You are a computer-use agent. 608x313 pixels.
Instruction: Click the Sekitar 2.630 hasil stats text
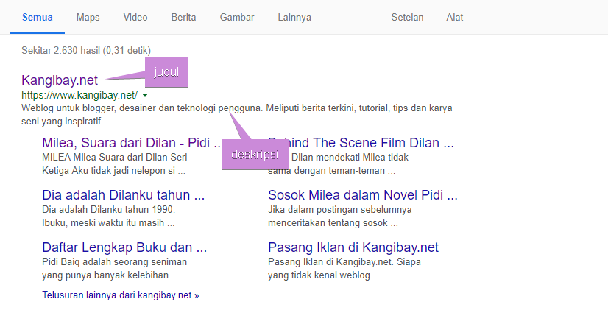86,50
